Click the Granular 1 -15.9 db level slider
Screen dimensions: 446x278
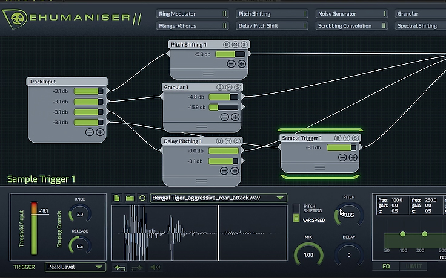[224, 107]
